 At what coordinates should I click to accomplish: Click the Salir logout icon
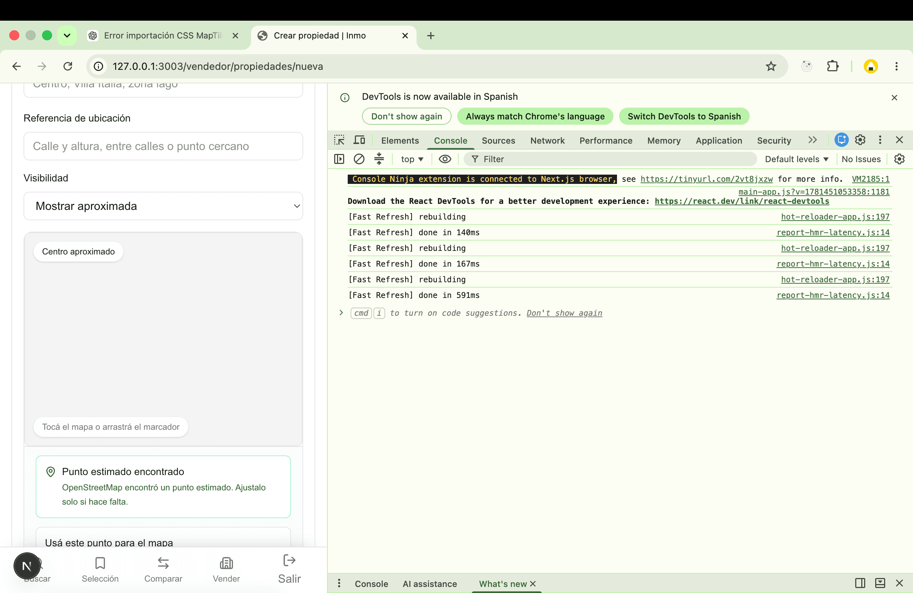pos(289,561)
